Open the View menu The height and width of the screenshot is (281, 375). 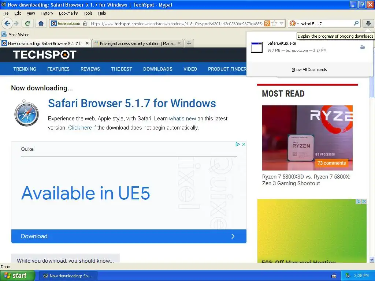(31, 13)
